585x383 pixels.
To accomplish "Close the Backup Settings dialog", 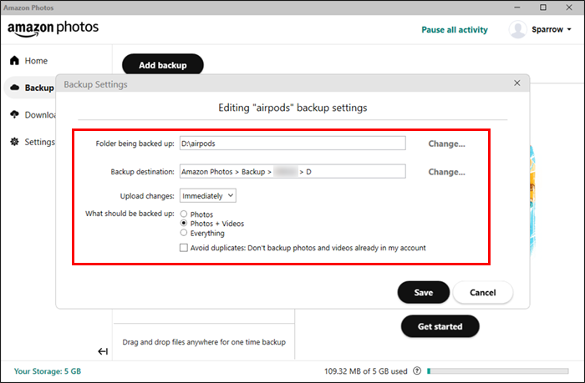I will tap(517, 84).
